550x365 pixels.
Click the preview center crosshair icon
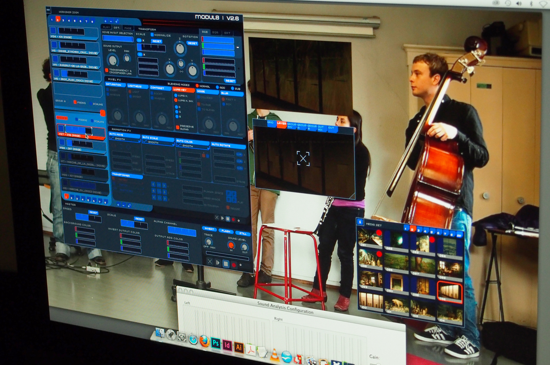pyautogui.click(x=303, y=158)
